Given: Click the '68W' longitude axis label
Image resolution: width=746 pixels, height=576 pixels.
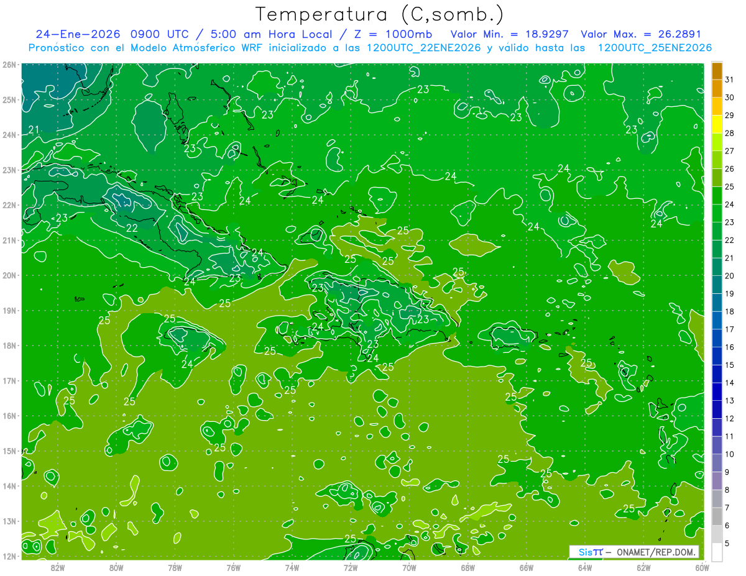Looking at the screenshot, I should pyautogui.click(x=467, y=567).
